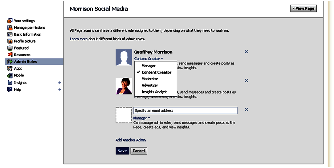Click the Featured sidebar icon

click(10, 48)
